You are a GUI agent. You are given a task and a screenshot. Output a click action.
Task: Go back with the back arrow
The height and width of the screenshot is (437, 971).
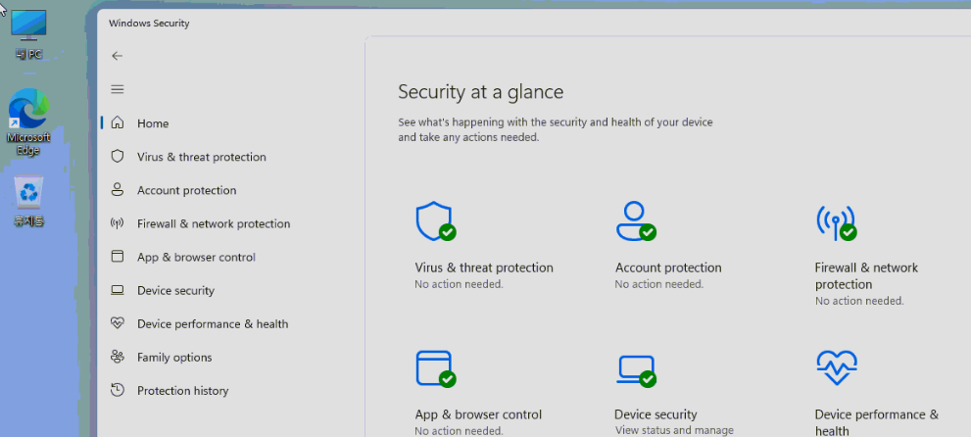point(117,56)
